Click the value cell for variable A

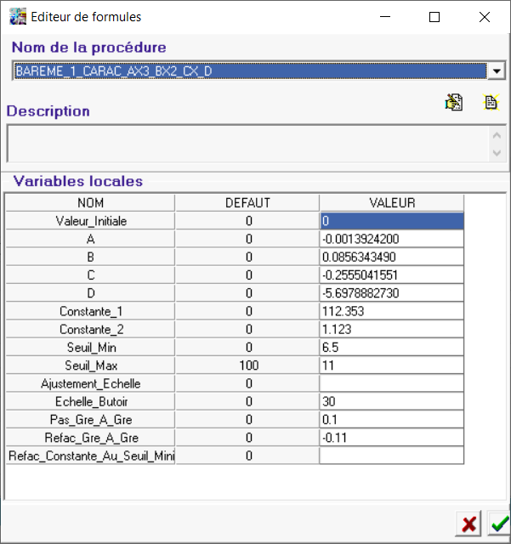point(391,239)
